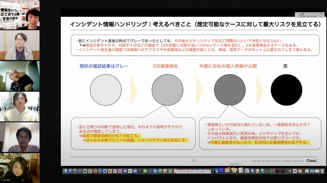Click the Classi logo on the slide

point(311,161)
